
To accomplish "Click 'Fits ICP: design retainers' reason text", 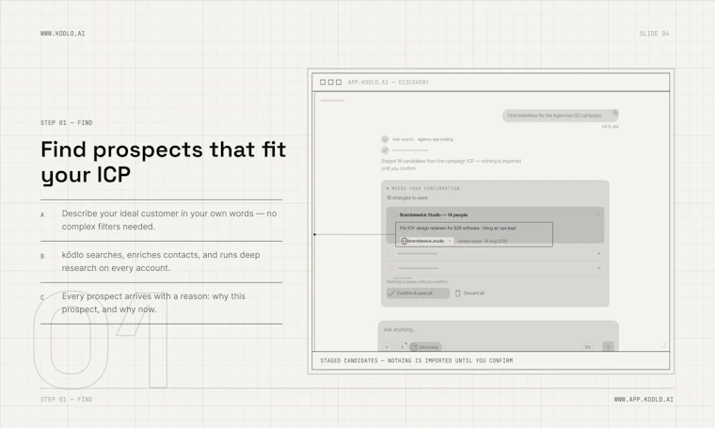I will pos(457,228).
